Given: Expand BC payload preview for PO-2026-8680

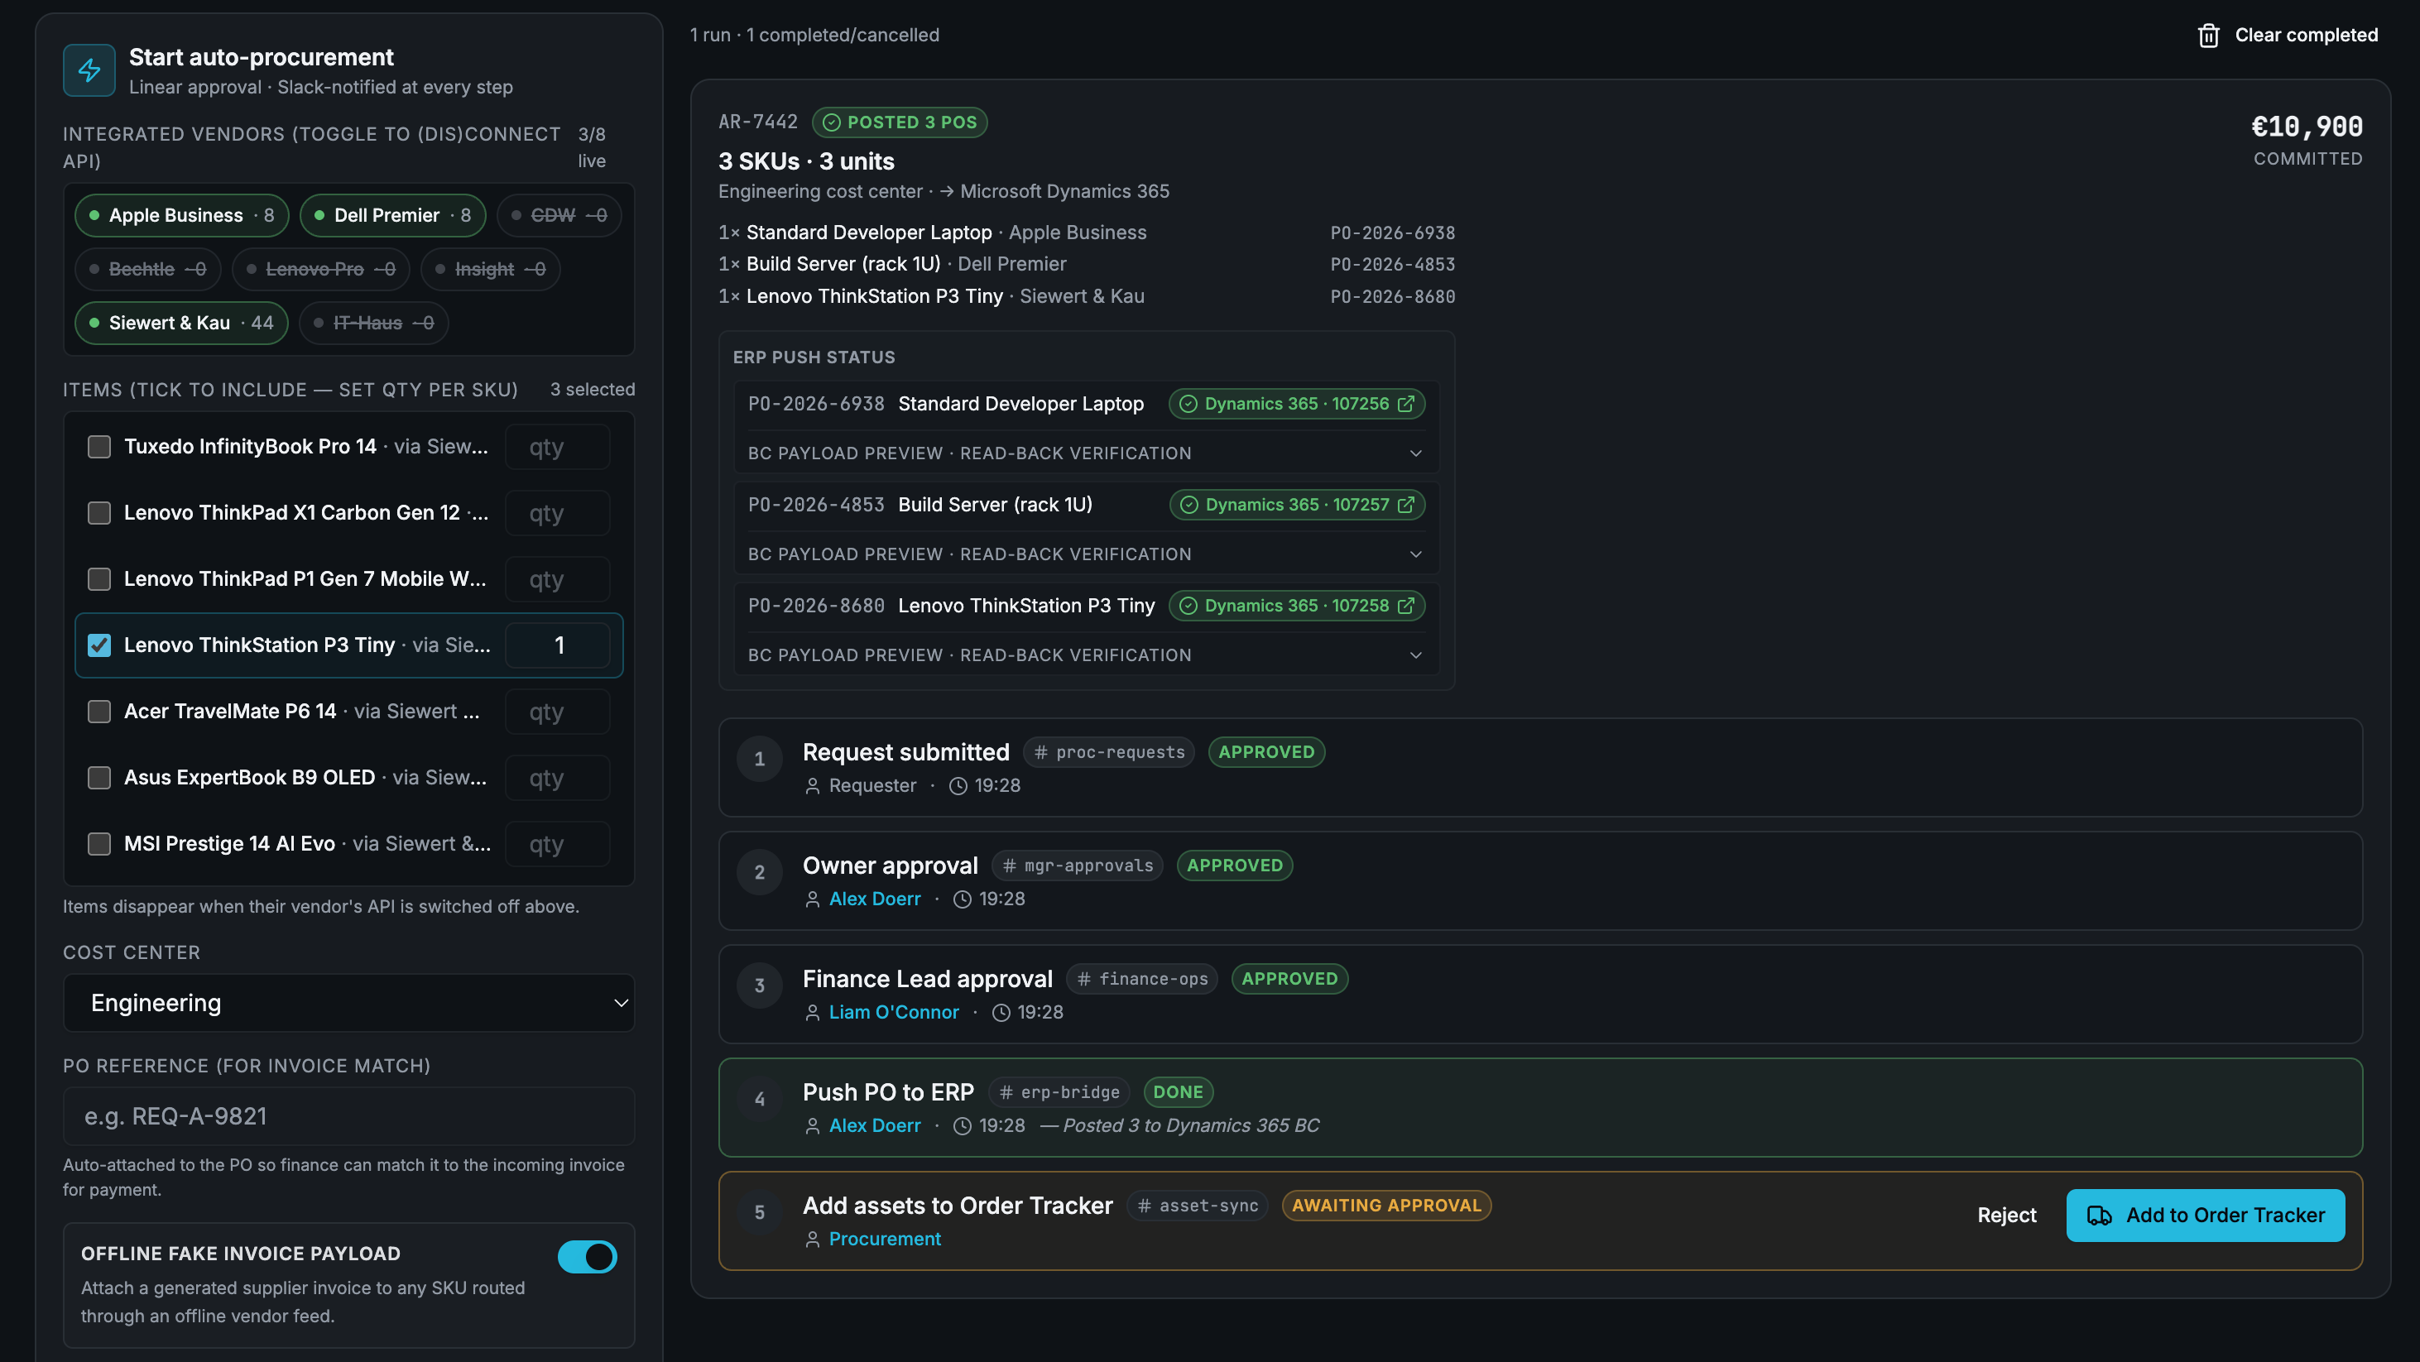Looking at the screenshot, I should pyautogui.click(x=1086, y=655).
